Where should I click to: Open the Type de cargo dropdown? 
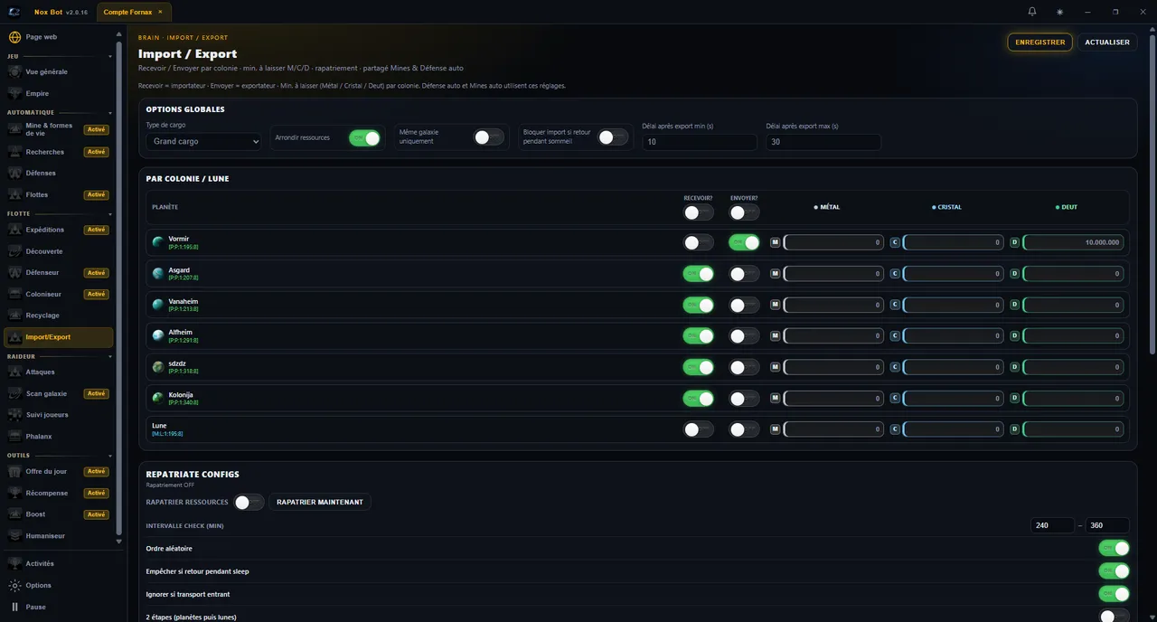203,141
